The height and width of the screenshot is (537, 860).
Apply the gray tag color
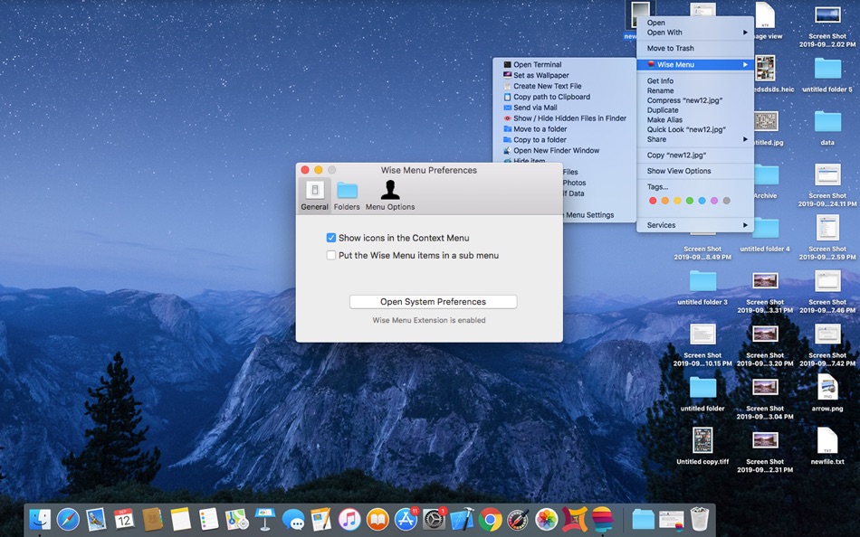point(727,201)
